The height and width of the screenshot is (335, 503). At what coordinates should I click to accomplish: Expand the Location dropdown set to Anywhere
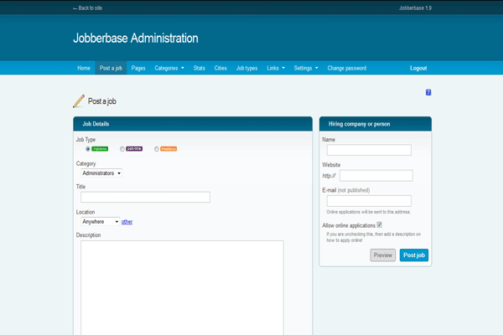pyautogui.click(x=100, y=222)
